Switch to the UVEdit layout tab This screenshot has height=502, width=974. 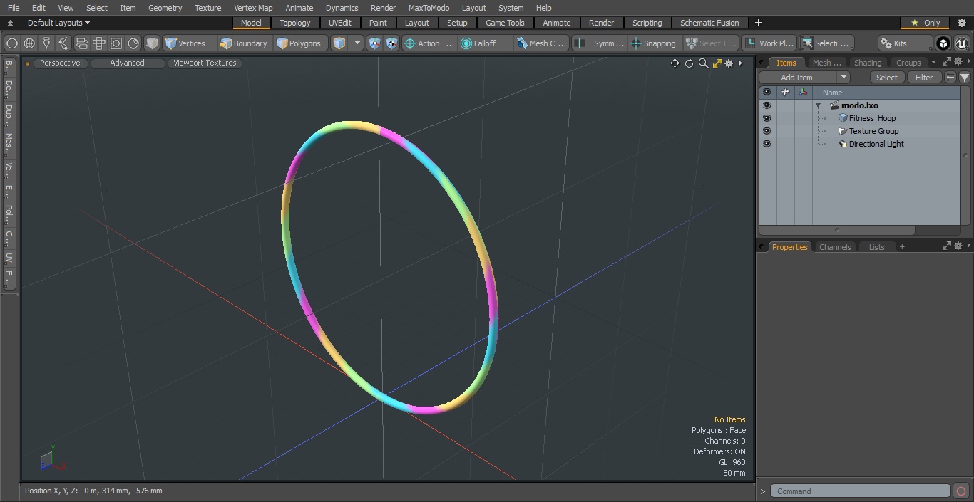(340, 23)
